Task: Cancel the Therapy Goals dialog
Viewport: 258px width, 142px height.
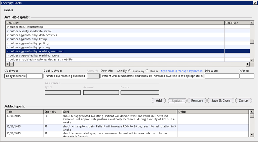Action: pyautogui.click(x=244, y=100)
